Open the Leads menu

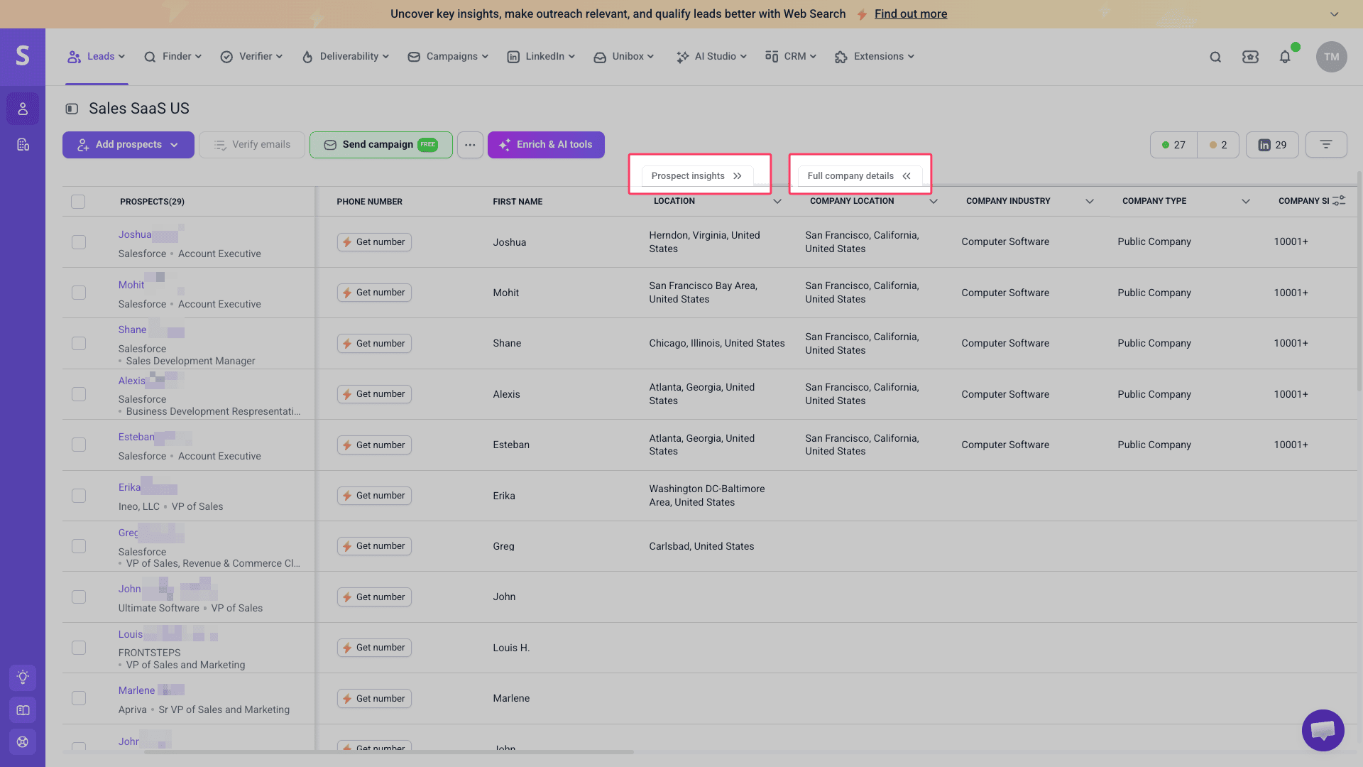coord(96,57)
